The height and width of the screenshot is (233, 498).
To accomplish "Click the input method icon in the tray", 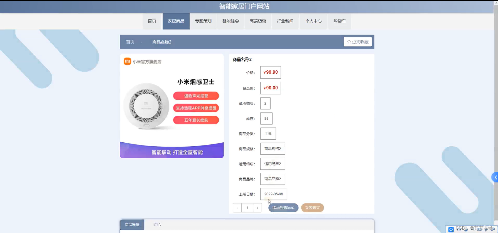I will pos(451,229).
